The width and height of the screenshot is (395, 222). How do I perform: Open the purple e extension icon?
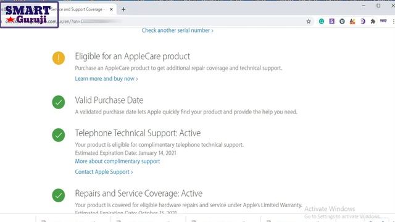point(362,22)
